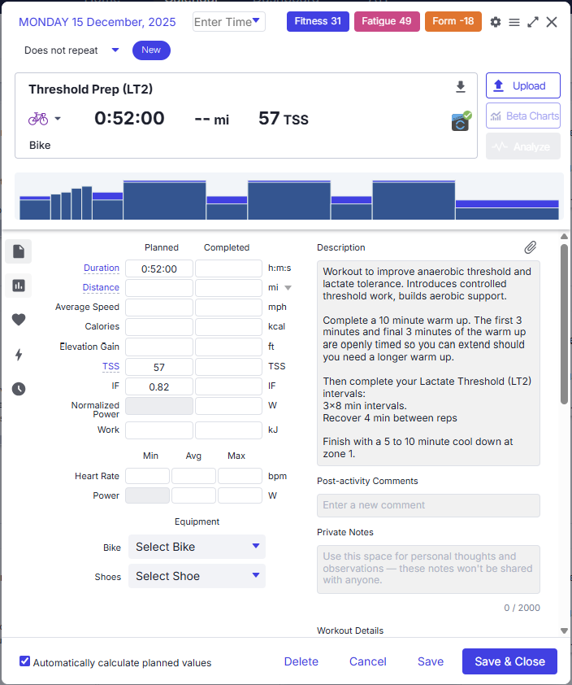Type in the post-activity comment field
Screen dimensions: 572x685
tap(428, 505)
